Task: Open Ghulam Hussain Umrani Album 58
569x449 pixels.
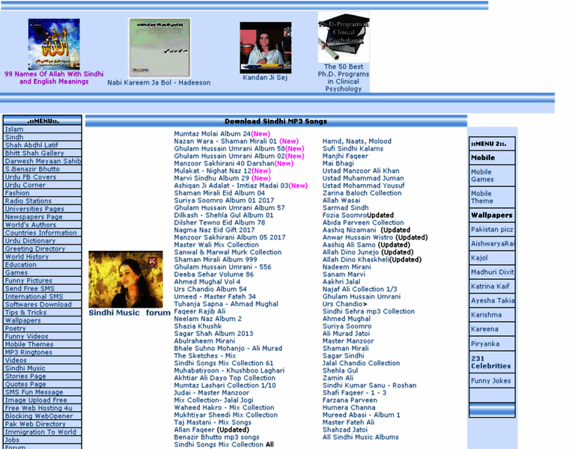Action: [230, 149]
